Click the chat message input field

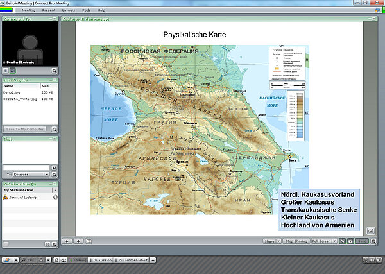coord(26,167)
